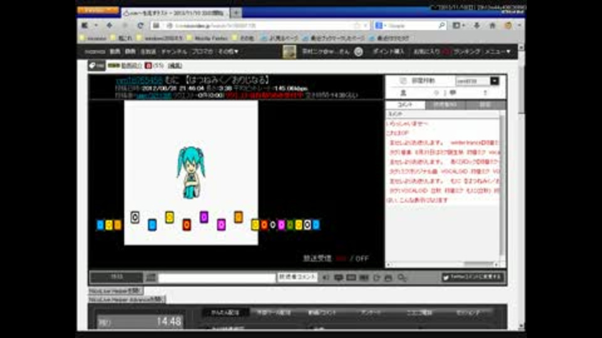Open the sm video ID link in the player
This screenshot has width=602, height=338.
coord(139,81)
